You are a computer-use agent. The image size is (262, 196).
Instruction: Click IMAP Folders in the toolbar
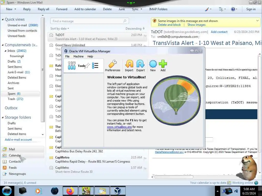tap(158, 9)
